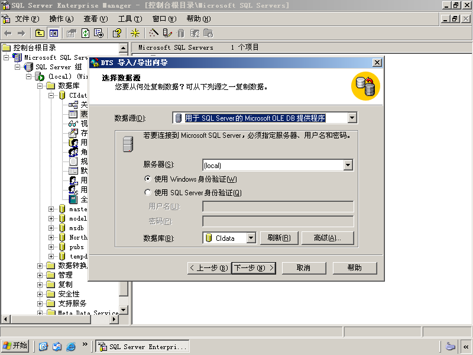Click the 取消 button in wizard
The height and width of the screenshot is (355, 473).
click(304, 268)
